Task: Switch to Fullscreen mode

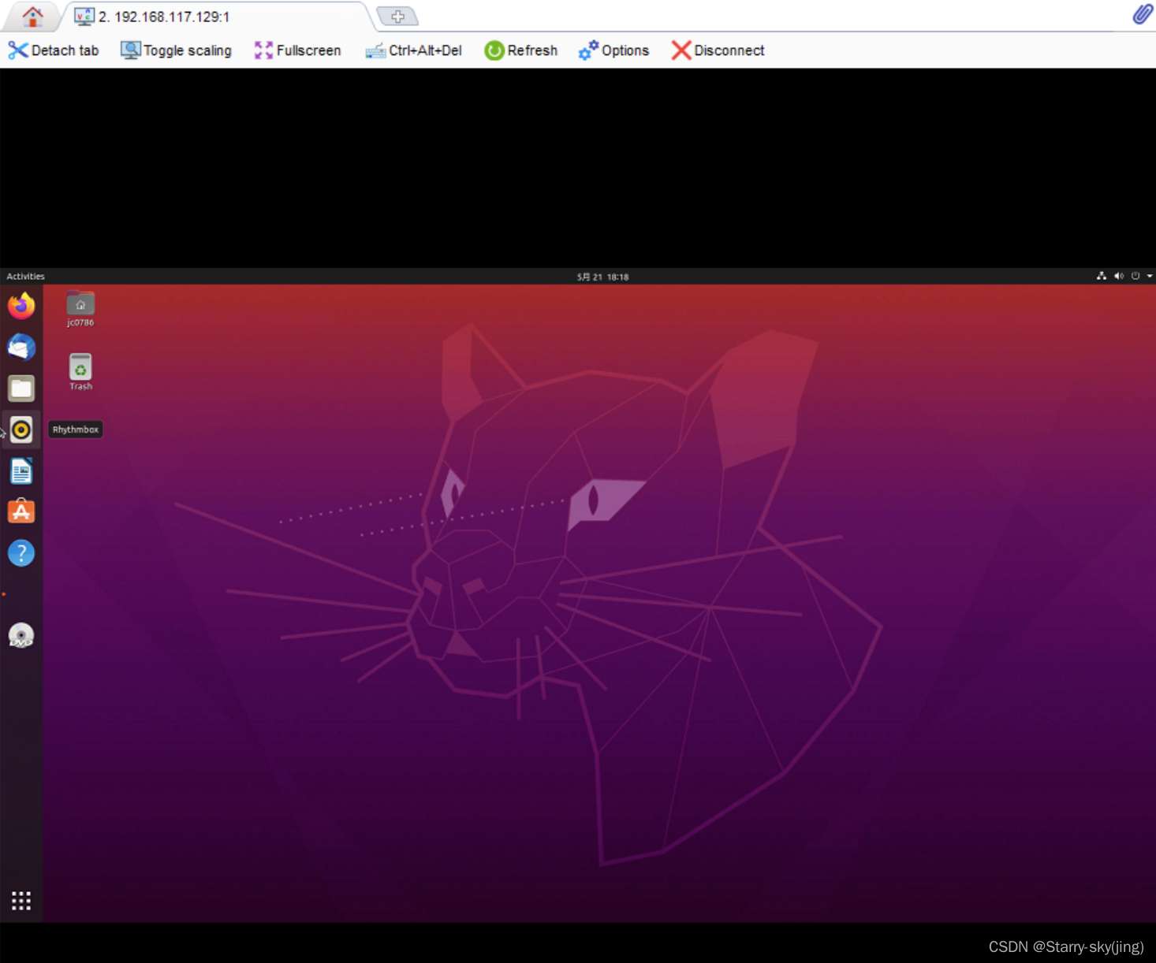Action: pos(297,50)
